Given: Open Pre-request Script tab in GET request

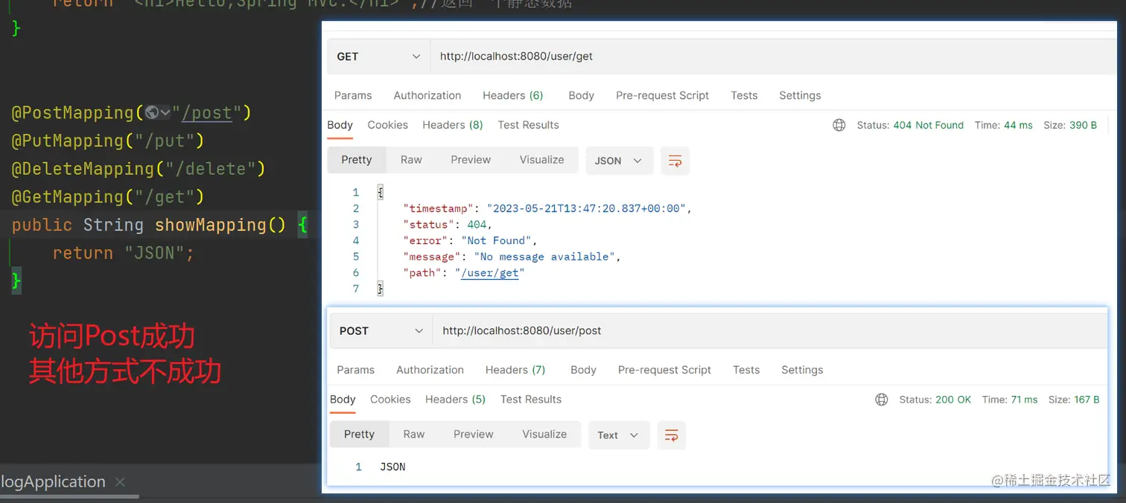Looking at the screenshot, I should 662,95.
